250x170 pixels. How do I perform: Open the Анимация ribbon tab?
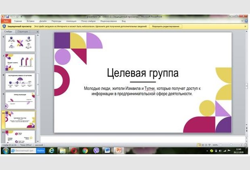(x=71, y=20)
